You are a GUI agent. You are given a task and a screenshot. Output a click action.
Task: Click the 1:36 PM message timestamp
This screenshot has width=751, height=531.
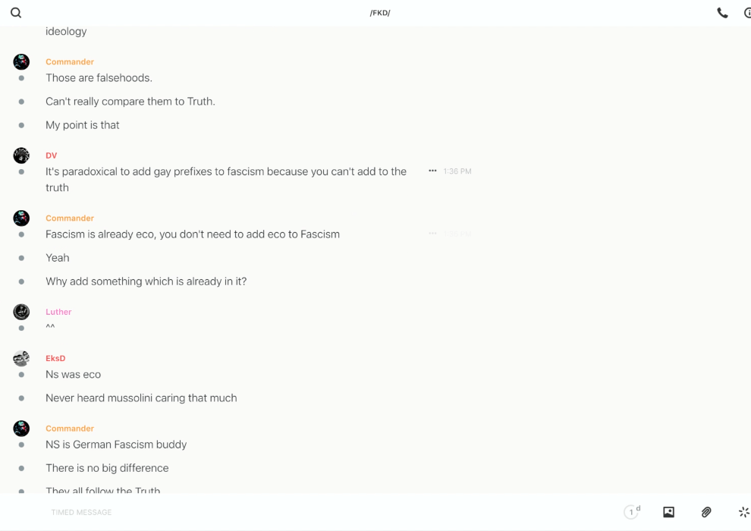pyautogui.click(x=457, y=171)
